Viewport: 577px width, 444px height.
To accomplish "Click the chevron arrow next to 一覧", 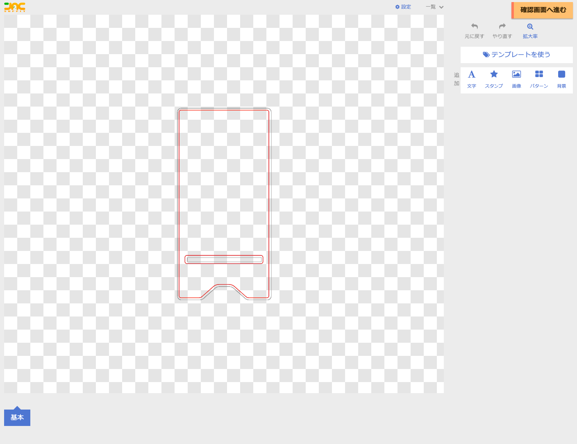I will 441,7.
